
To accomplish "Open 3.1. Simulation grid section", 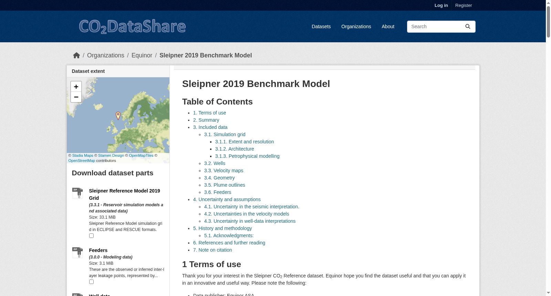I will pos(225,134).
